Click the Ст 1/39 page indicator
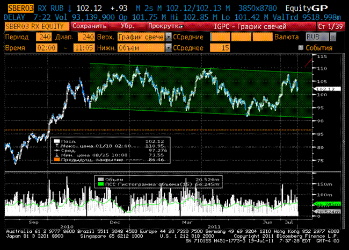 [330, 26]
